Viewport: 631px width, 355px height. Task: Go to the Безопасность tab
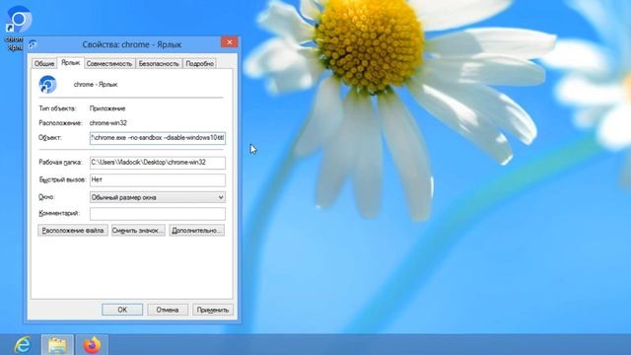(x=159, y=63)
